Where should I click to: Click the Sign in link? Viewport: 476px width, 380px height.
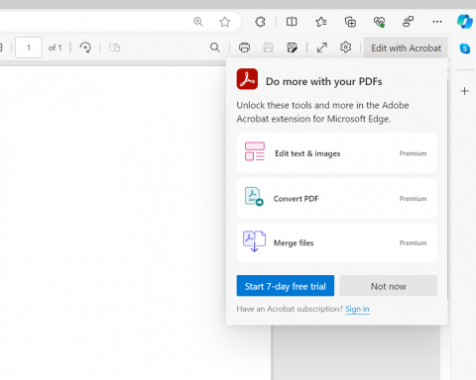coord(357,309)
